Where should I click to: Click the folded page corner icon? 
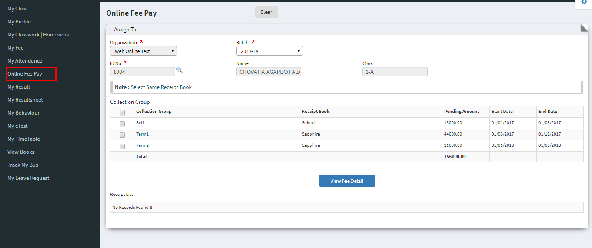584,29
